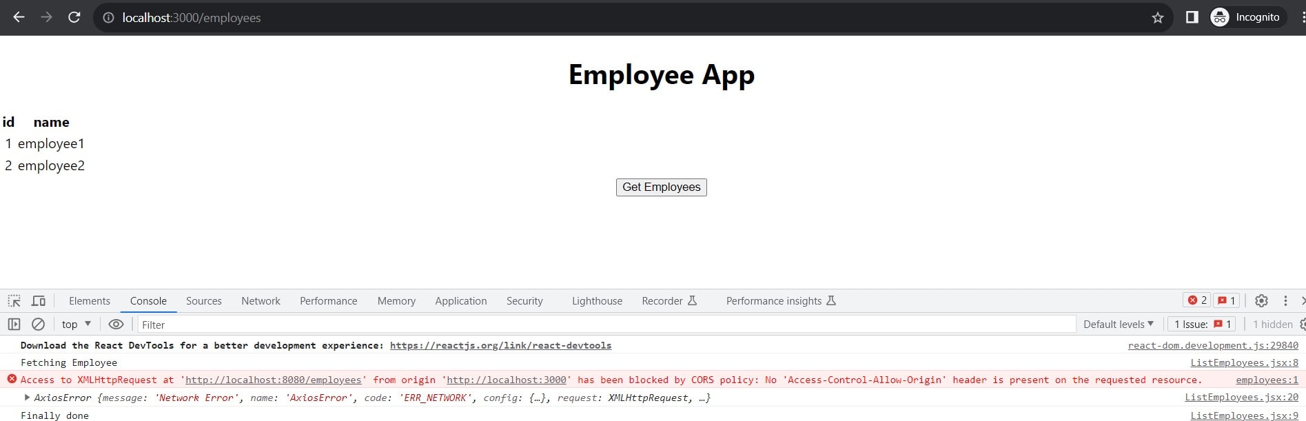Create a live expression with the eye icon
This screenshot has height=421, width=1306.
(x=116, y=325)
